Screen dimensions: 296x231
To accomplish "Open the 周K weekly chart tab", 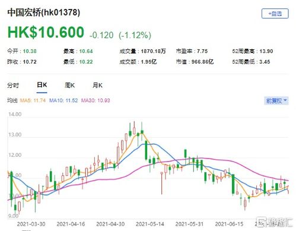I will click(69, 86).
